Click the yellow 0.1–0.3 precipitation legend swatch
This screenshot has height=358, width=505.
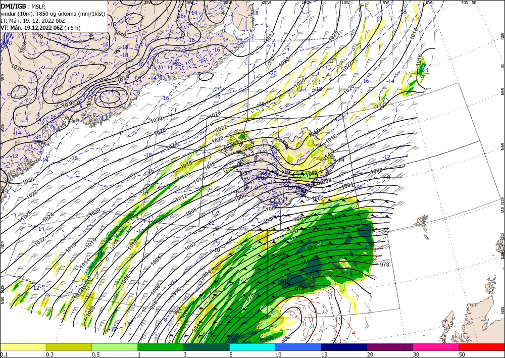click(23, 347)
